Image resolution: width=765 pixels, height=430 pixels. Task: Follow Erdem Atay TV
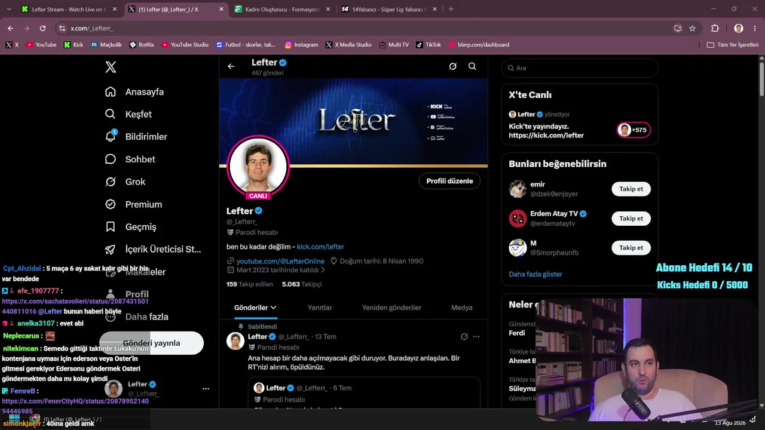pyautogui.click(x=631, y=218)
